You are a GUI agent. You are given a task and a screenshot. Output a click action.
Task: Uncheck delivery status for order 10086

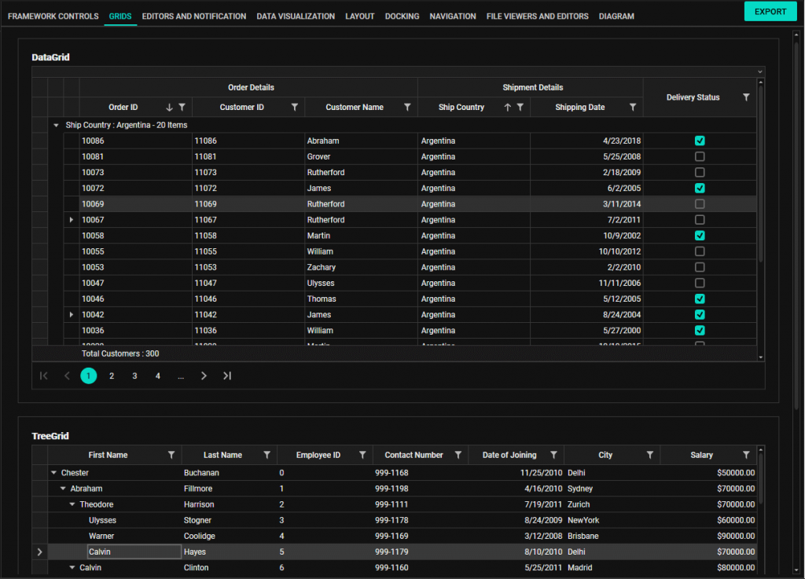tap(700, 141)
